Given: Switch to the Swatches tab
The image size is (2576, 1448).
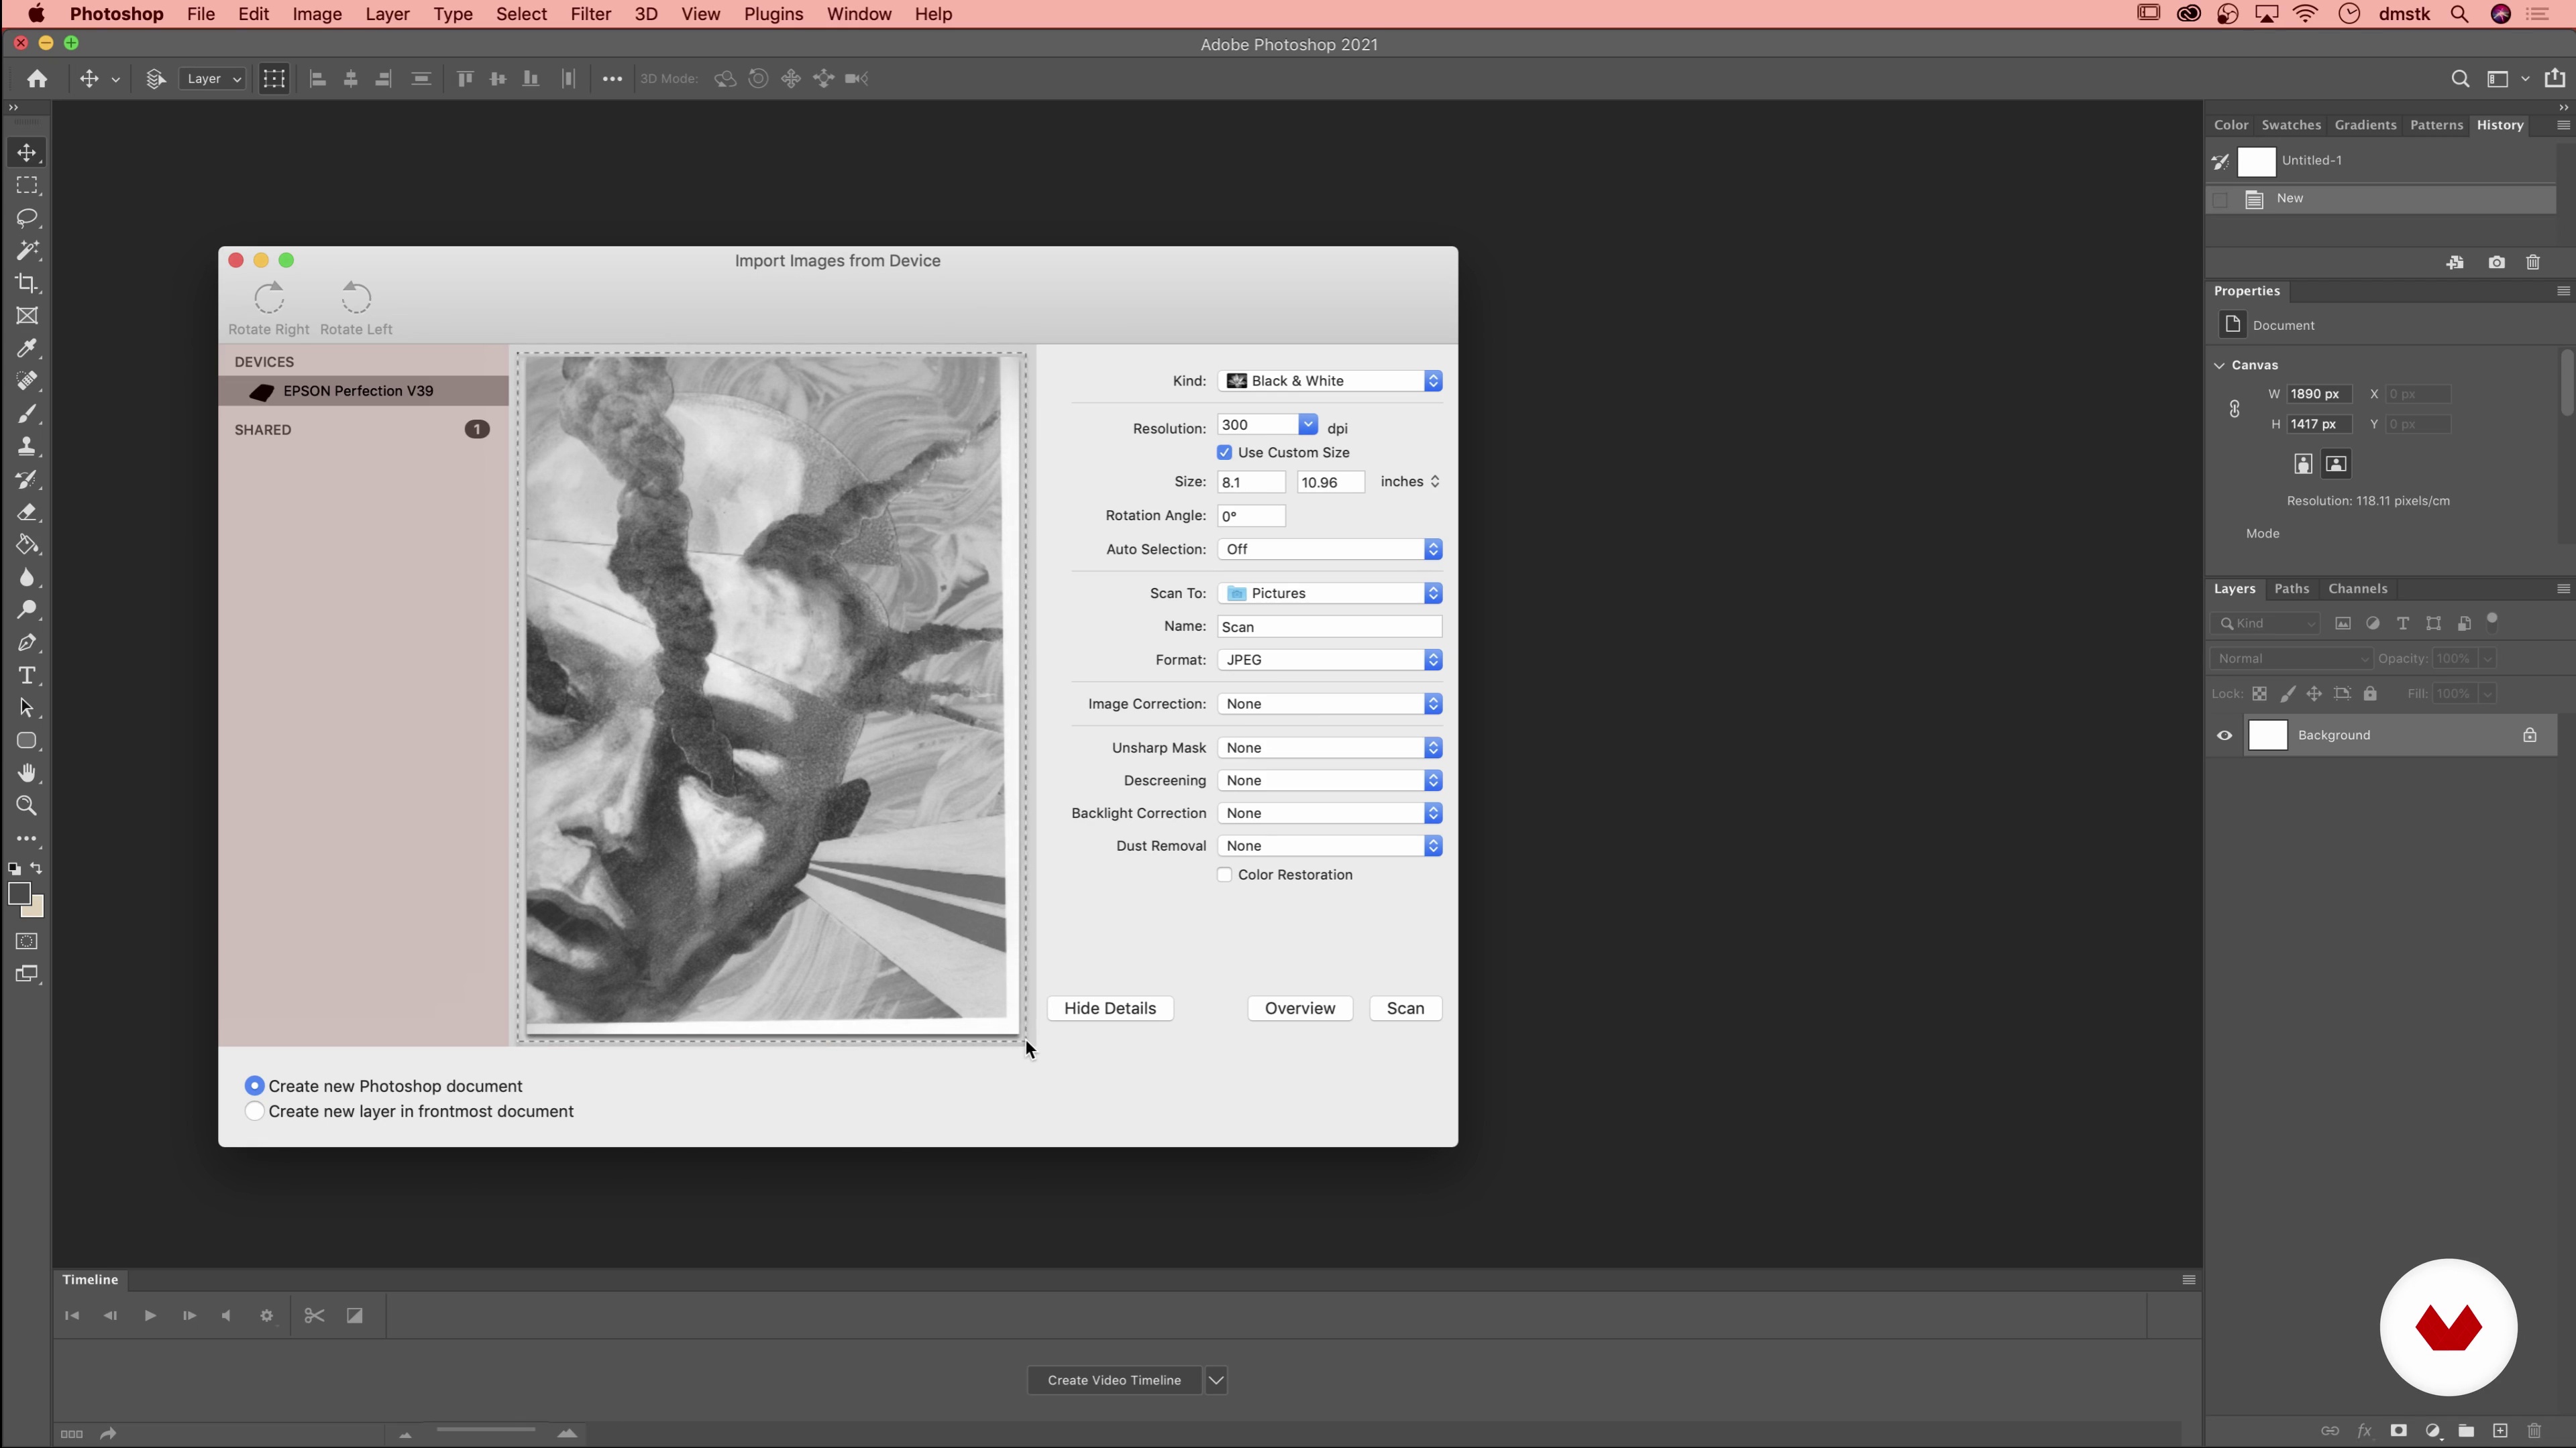Looking at the screenshot, I should point(2291,125).
